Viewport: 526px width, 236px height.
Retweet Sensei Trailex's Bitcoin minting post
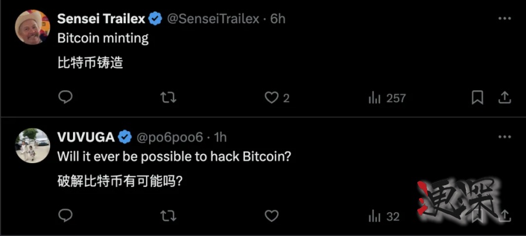[168, 97]
